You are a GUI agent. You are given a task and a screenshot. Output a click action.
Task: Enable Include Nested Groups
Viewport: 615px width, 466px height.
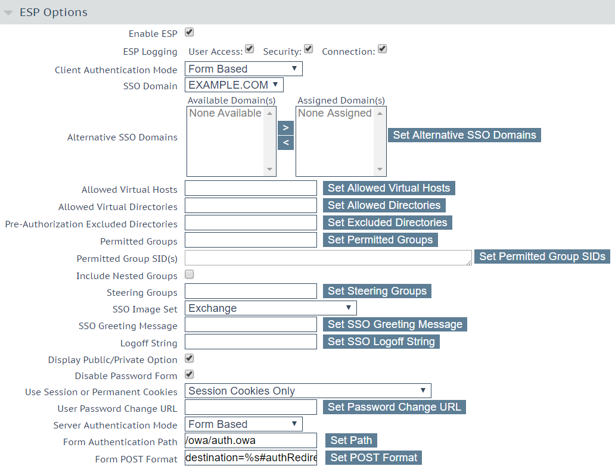[x=188, y=275]
